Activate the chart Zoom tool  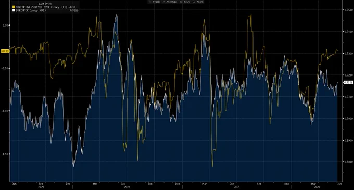point(198,2)
